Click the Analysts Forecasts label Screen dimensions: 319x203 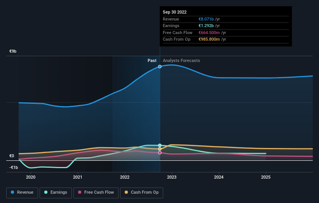(x=181, y=61)
